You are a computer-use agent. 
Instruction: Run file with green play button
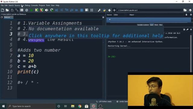pyautogui.click(x=31, y=10)
